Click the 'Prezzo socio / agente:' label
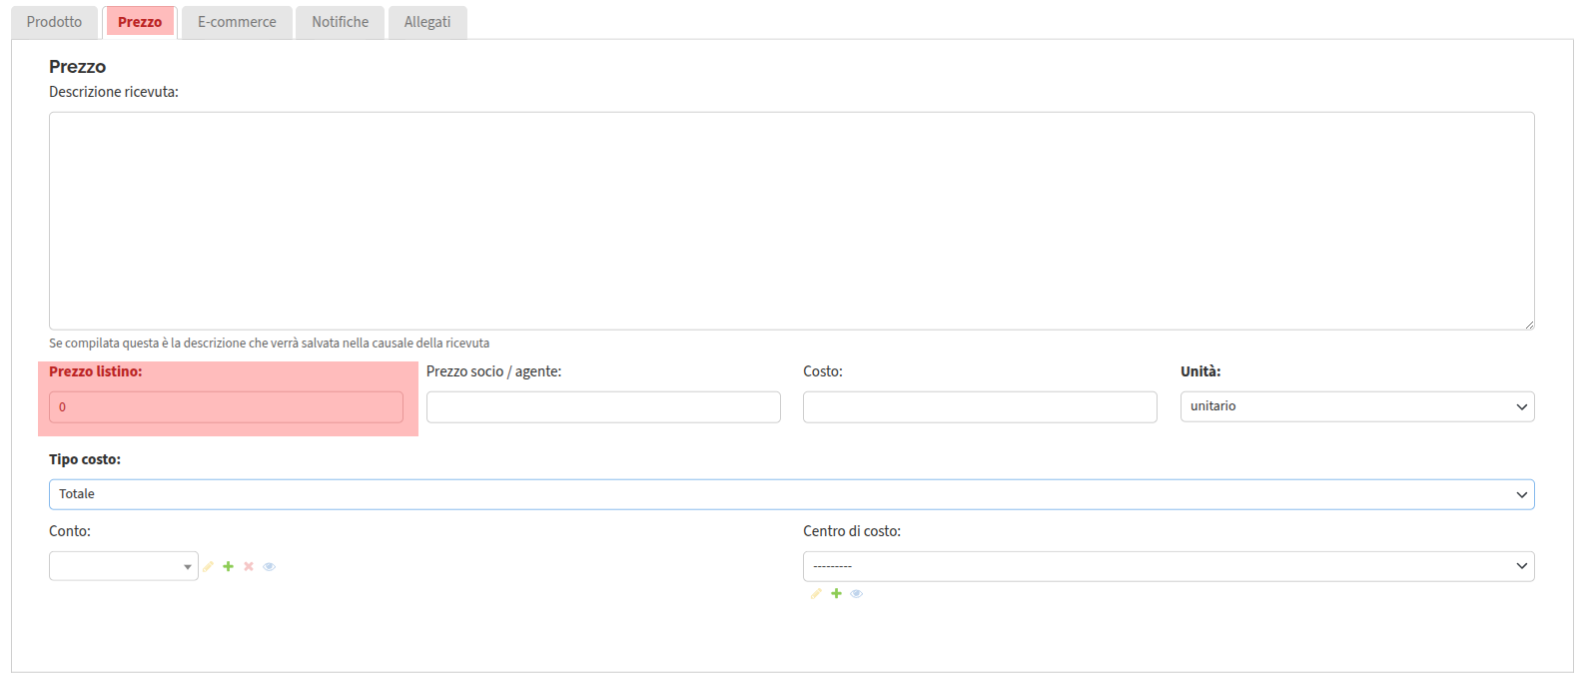1584x679 pixels. (494, 371)
